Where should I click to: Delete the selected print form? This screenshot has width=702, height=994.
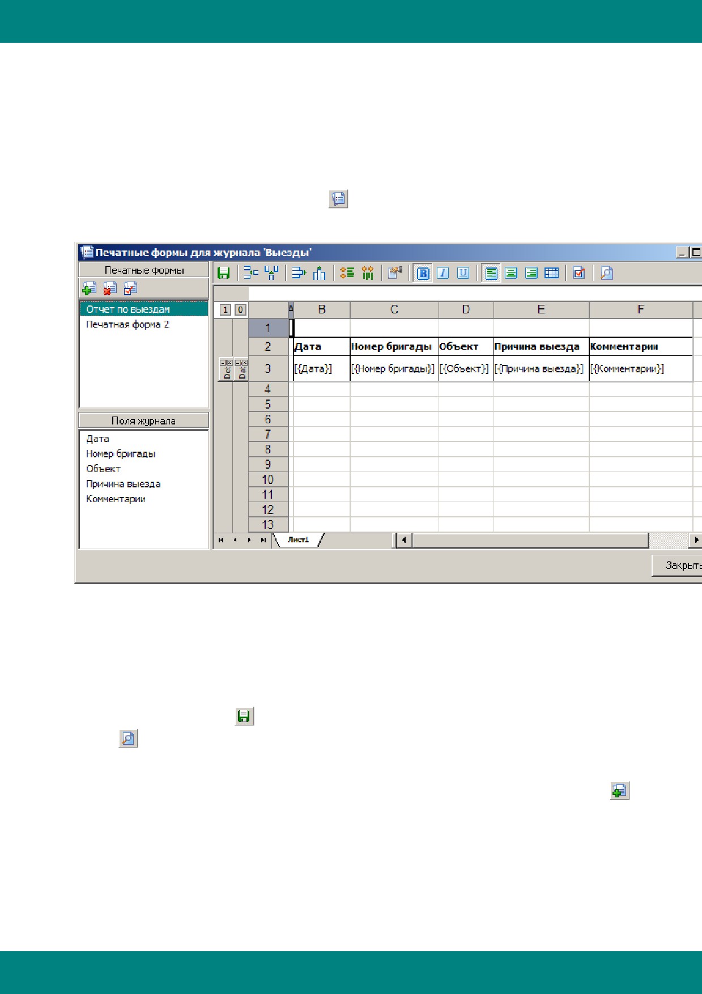pyautogui.click(x=110, y=288)
